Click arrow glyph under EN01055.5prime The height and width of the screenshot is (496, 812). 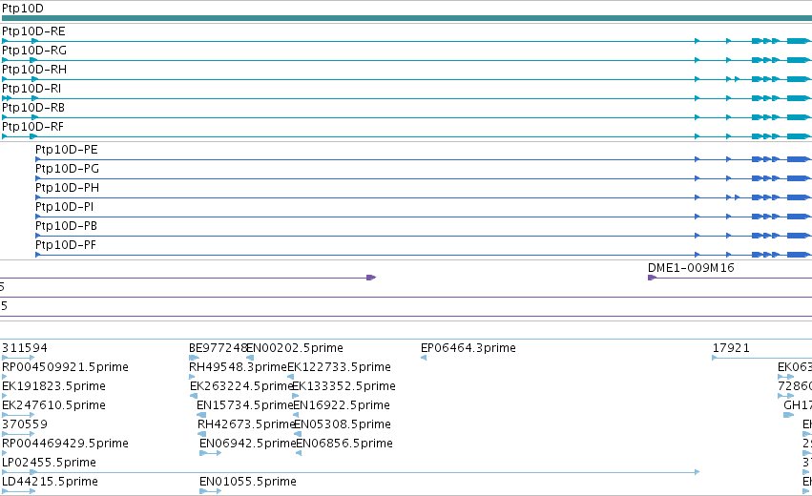click(x=210, y=491)
